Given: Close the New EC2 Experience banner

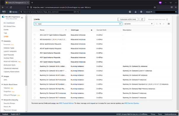Looking at the screenshot, I should click(x=22, y=18).
